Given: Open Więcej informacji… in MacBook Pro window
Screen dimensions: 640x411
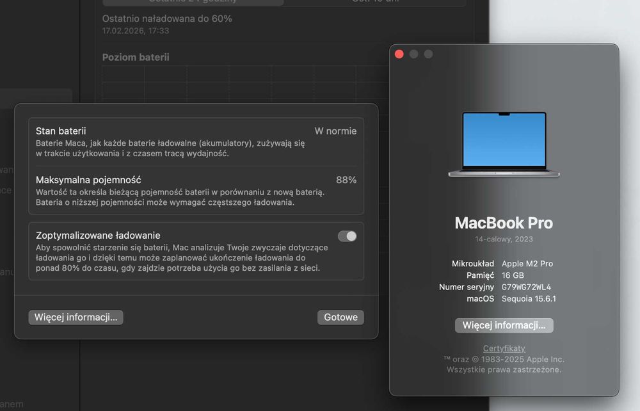Looking at the screenshot, I should tap(504, 325).
